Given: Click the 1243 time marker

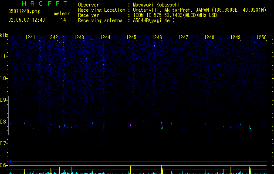Looking at the screenshot, I should (x=79, y=37).
